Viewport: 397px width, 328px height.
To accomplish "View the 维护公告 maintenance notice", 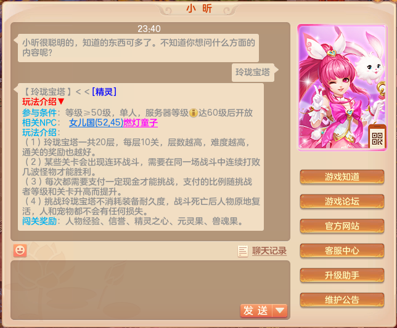I will pos(342,300).
